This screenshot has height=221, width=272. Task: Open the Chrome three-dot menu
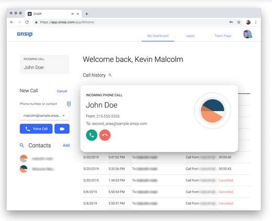tap(256, 22)
